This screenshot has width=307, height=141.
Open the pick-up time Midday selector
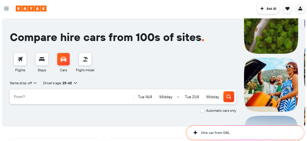coord(166,97)
